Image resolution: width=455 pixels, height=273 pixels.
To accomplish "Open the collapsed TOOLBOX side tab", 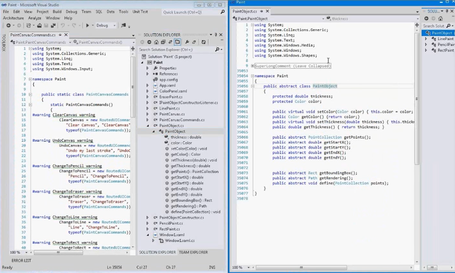I will 4,43.
